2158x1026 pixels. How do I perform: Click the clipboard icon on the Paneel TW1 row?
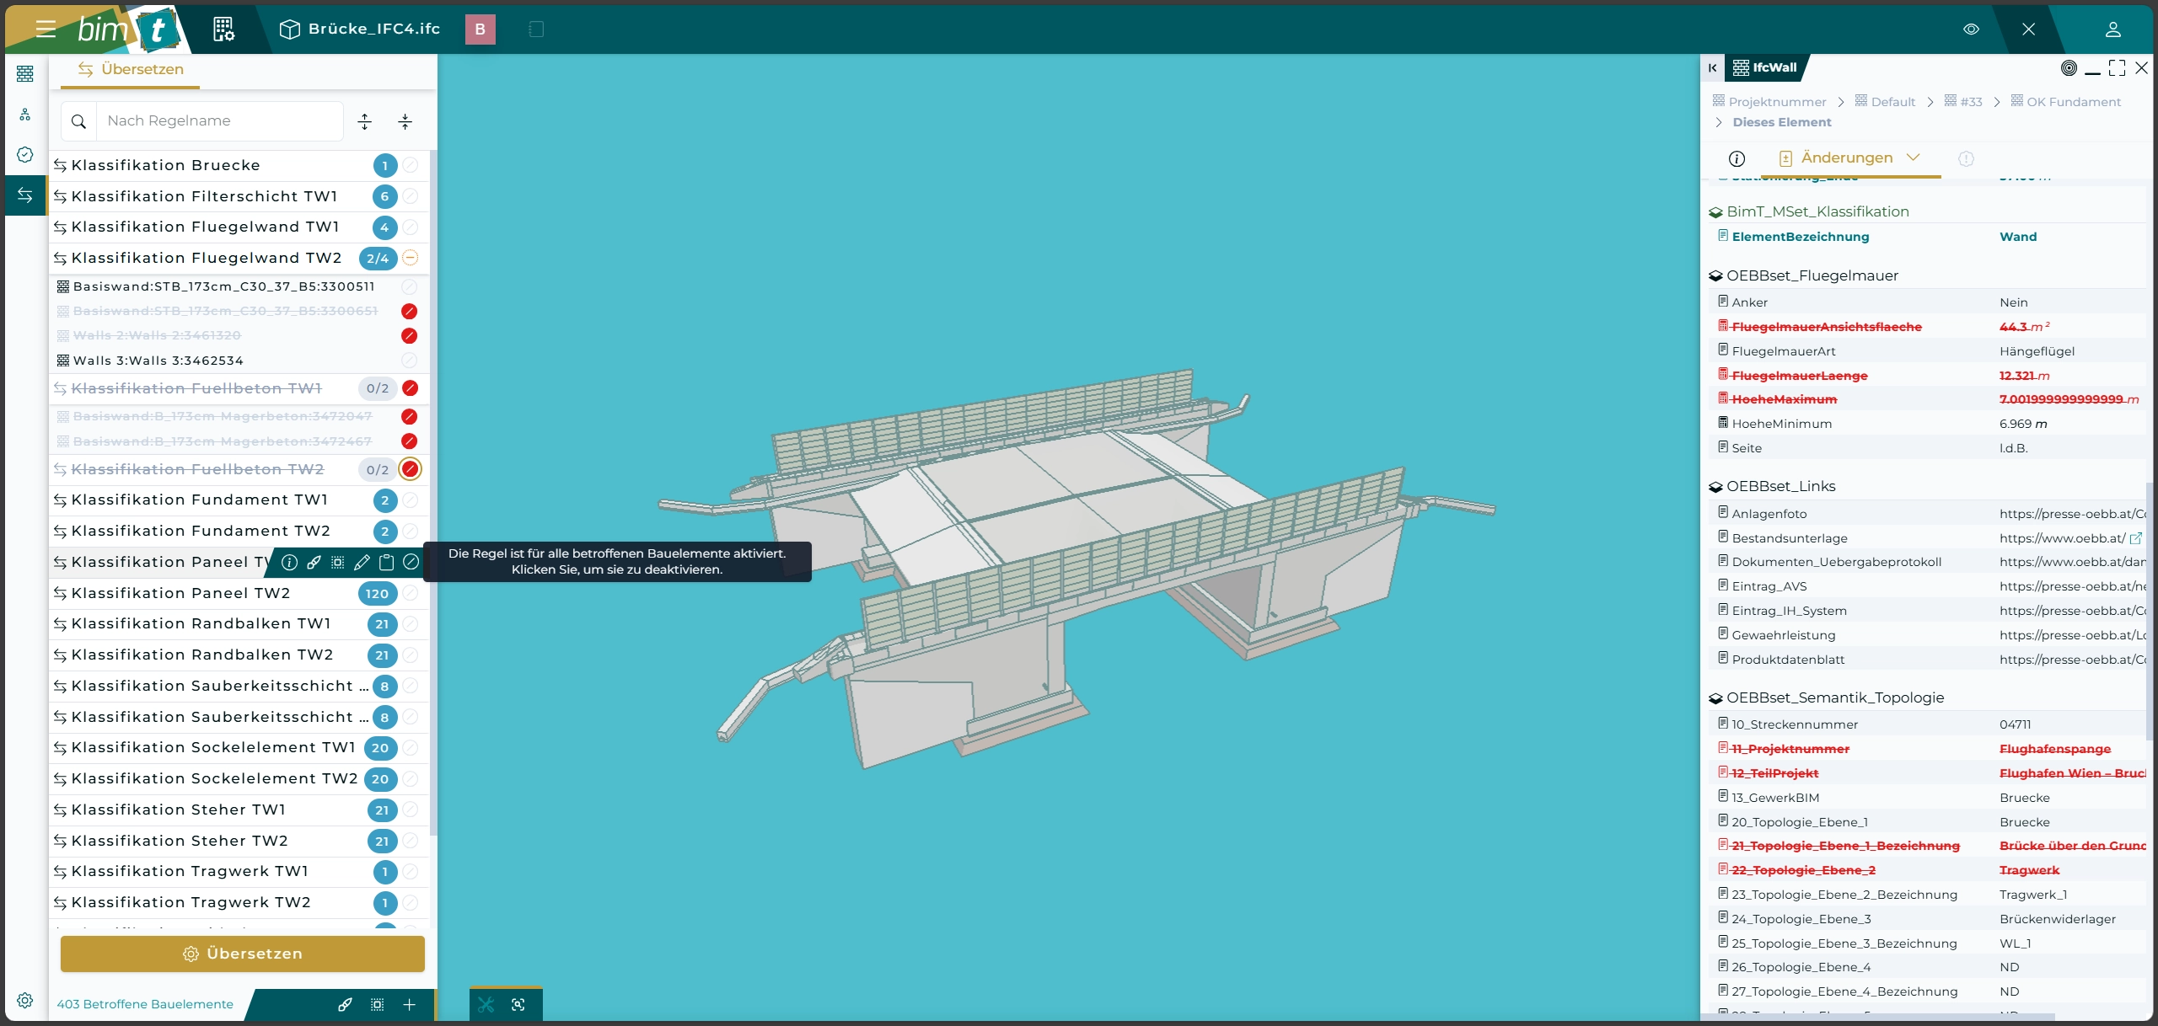[x=386, y=562]
